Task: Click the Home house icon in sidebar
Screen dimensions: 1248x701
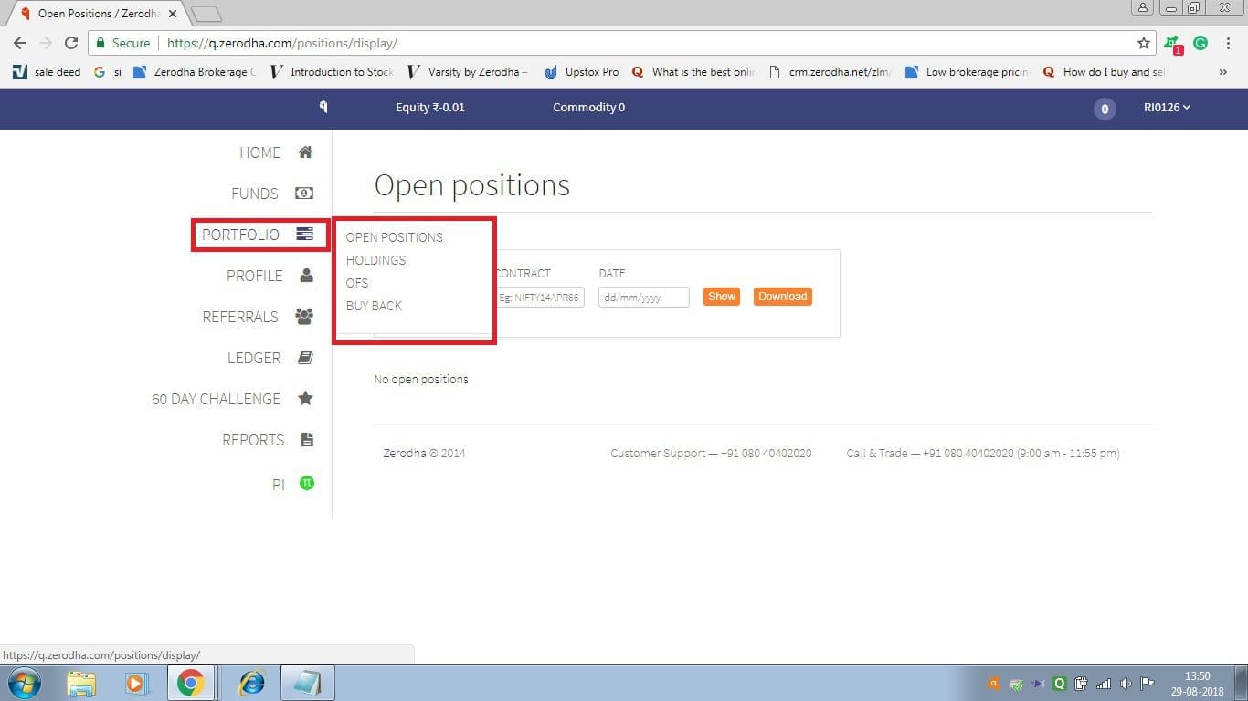Action: pyautogui.click(x=306, y=152)
